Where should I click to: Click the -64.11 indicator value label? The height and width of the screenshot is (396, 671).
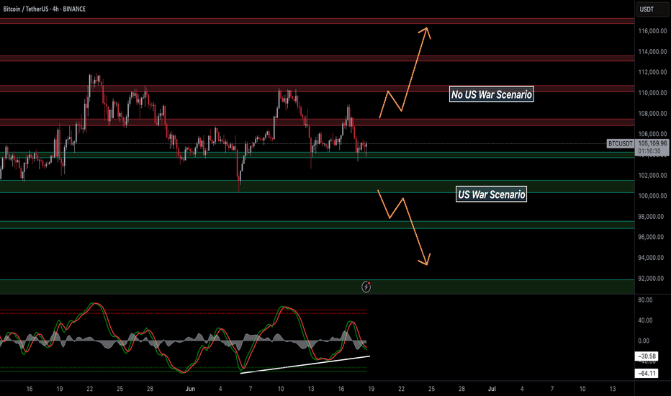pyautogui.click(x=647, y=373)
